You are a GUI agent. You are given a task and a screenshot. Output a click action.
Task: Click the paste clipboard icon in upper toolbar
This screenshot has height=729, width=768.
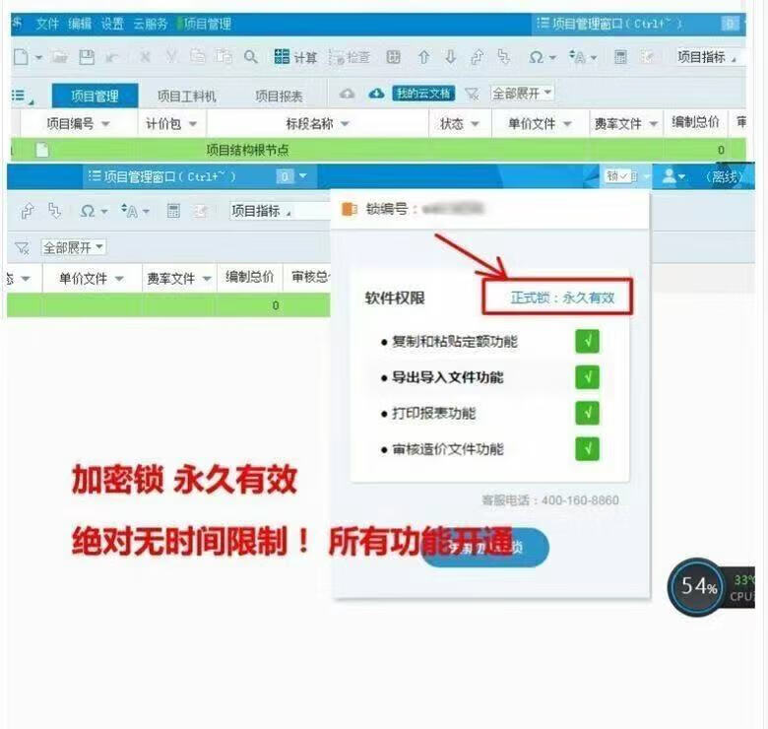click(x=224, y=57)
